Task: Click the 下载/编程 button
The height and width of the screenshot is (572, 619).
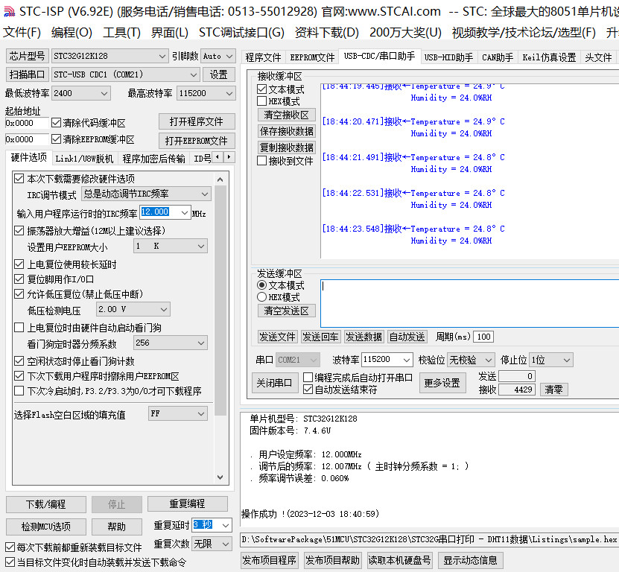Action: (45, 504)
